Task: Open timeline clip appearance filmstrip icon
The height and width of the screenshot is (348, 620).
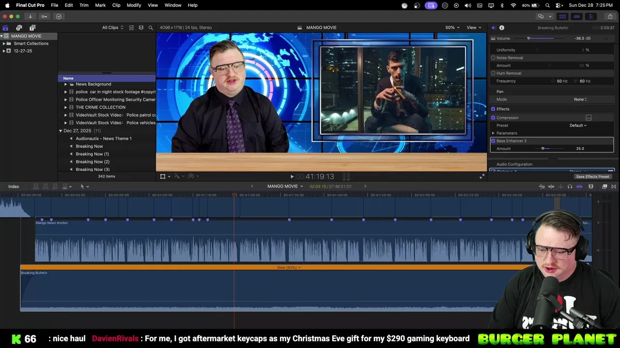Action: pos(591,187)
